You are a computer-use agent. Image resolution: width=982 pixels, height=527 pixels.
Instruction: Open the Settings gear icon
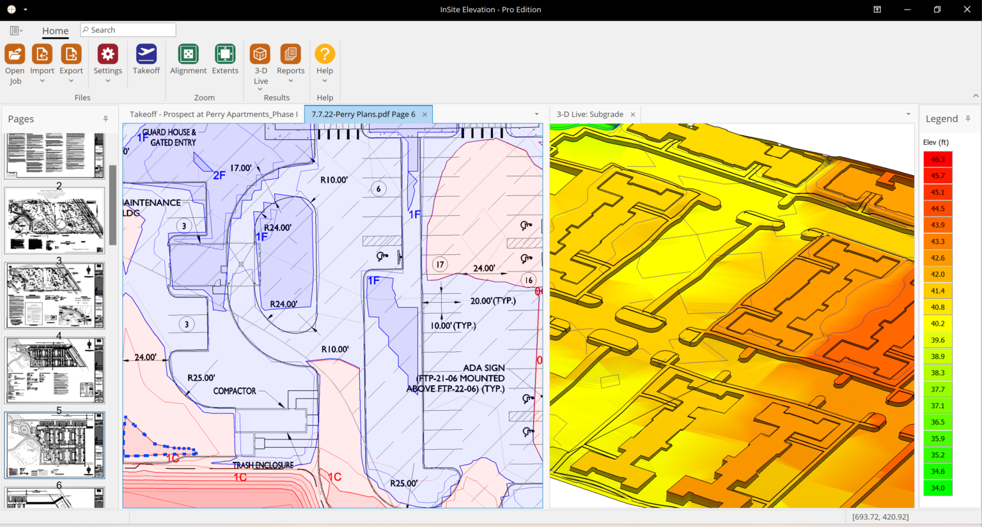(x=107, y=54)
